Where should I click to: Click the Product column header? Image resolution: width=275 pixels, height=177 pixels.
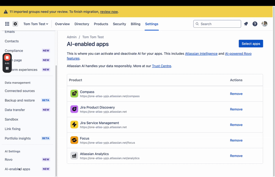pos(75,80)
